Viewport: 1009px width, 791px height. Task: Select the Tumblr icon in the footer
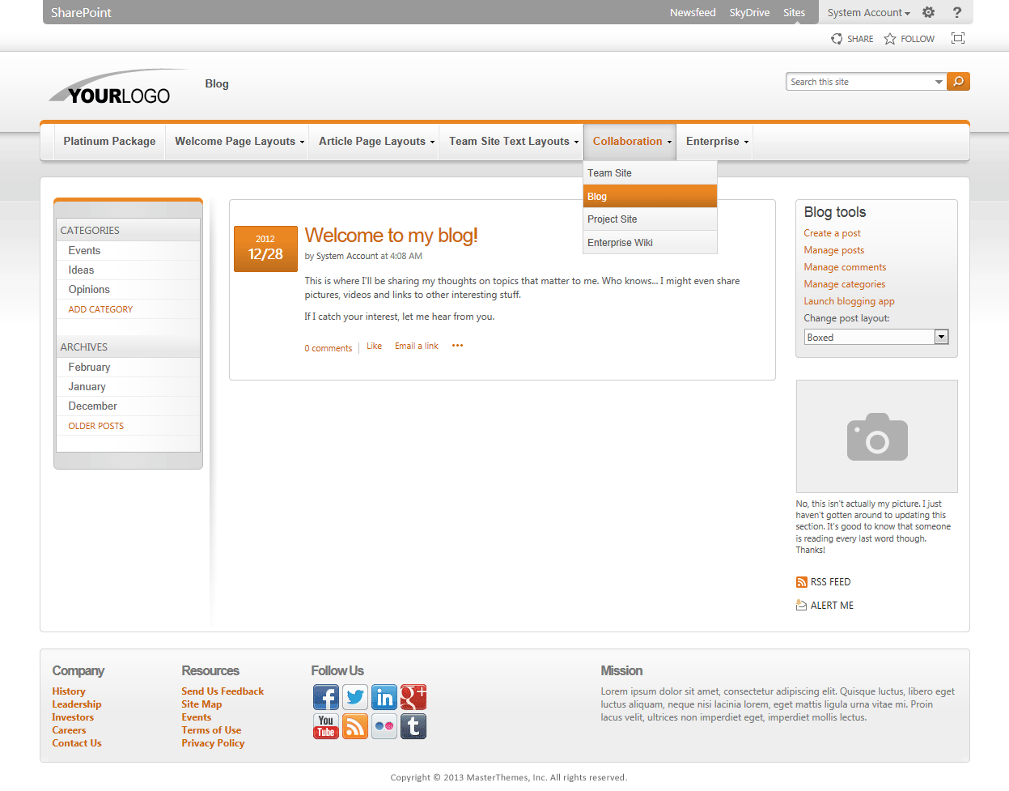pos(413,726)
